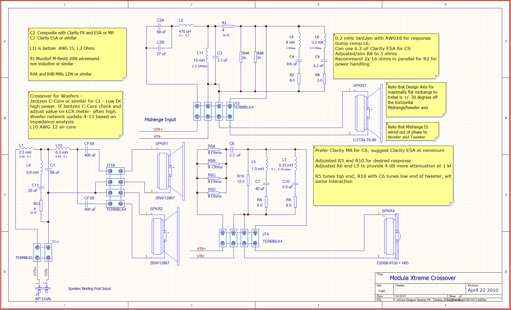The height and width of the screenshot is (310, 511).
Task: Select inductor L6 0.2 mH coil
Action: [325, 40]
